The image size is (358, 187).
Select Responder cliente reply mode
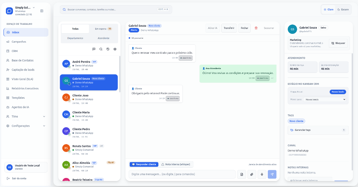click(x=144, y=164)
